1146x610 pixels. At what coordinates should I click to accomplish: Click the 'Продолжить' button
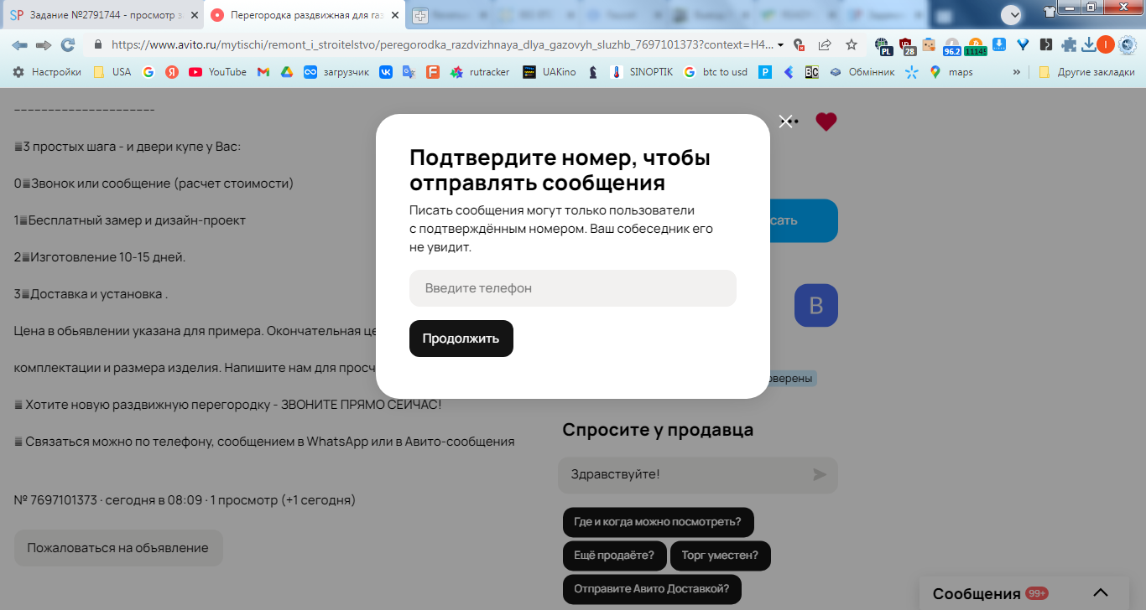(x=461, y=339)
